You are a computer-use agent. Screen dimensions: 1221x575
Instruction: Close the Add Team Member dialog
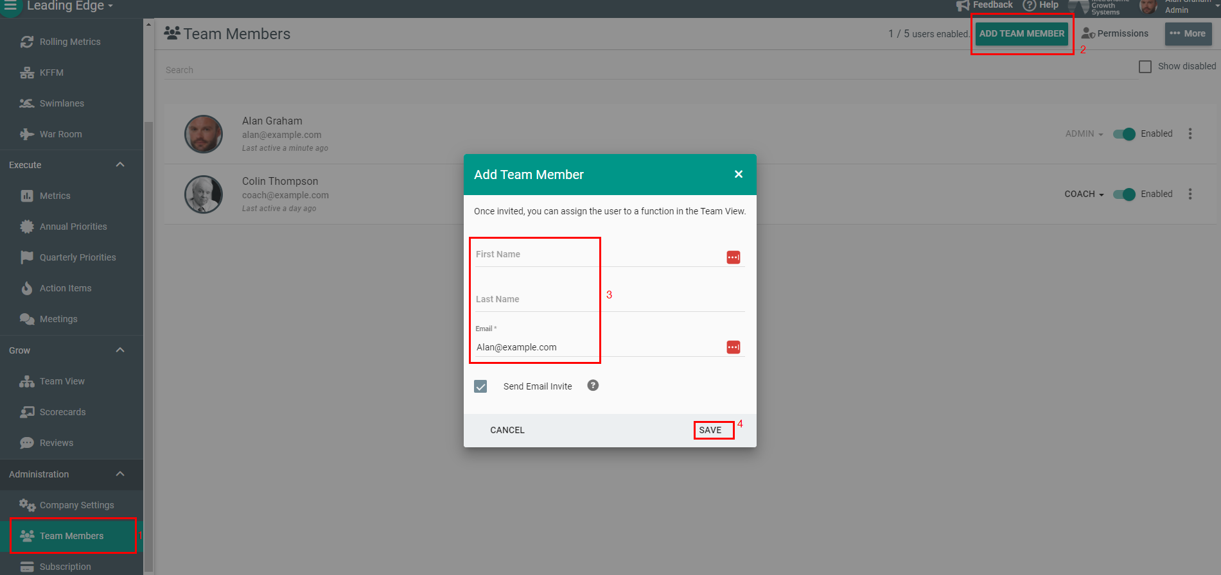tap(738, 174)
